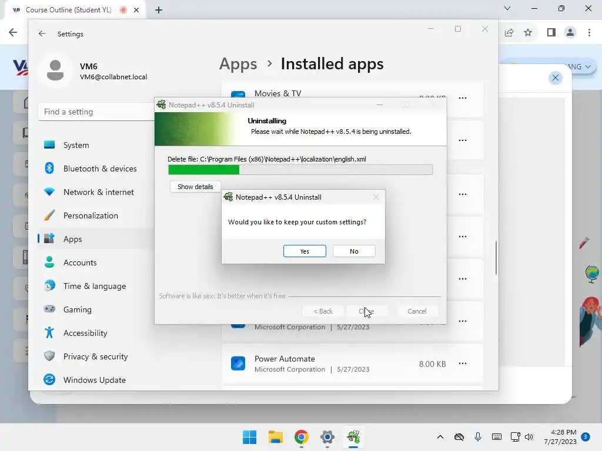
Task: Click the Find a setting search box
Action: (x=96, y=112)
